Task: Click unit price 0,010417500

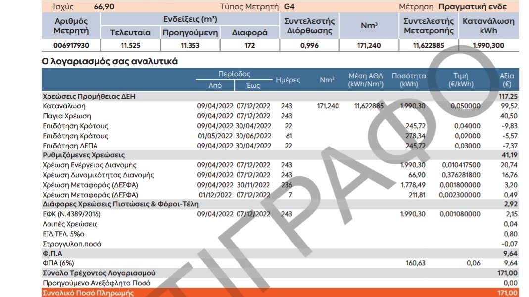Action: [461, 165]
